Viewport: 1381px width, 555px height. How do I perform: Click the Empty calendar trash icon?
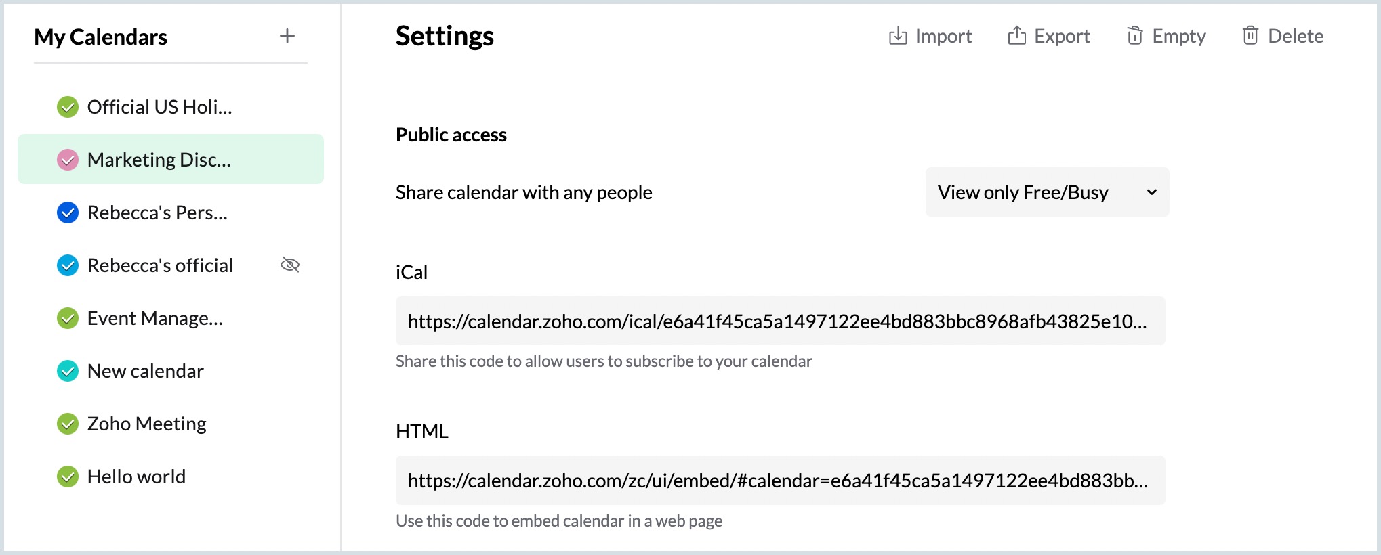[1135, 36]
